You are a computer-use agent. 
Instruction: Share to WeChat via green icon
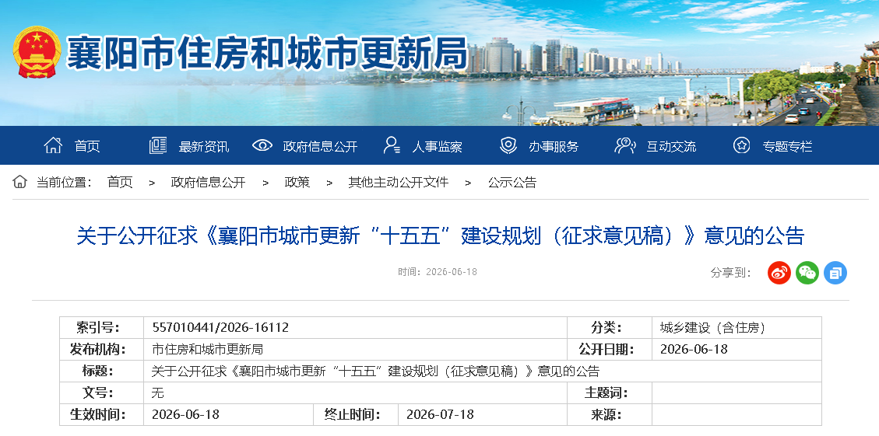tap(807, 273)
